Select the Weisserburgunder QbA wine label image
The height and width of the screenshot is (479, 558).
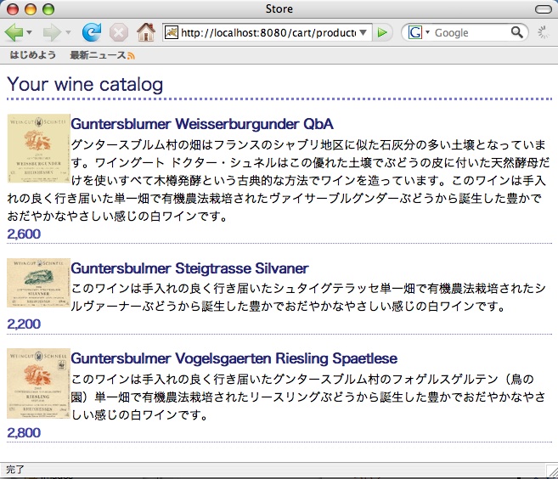click(38, 149)
